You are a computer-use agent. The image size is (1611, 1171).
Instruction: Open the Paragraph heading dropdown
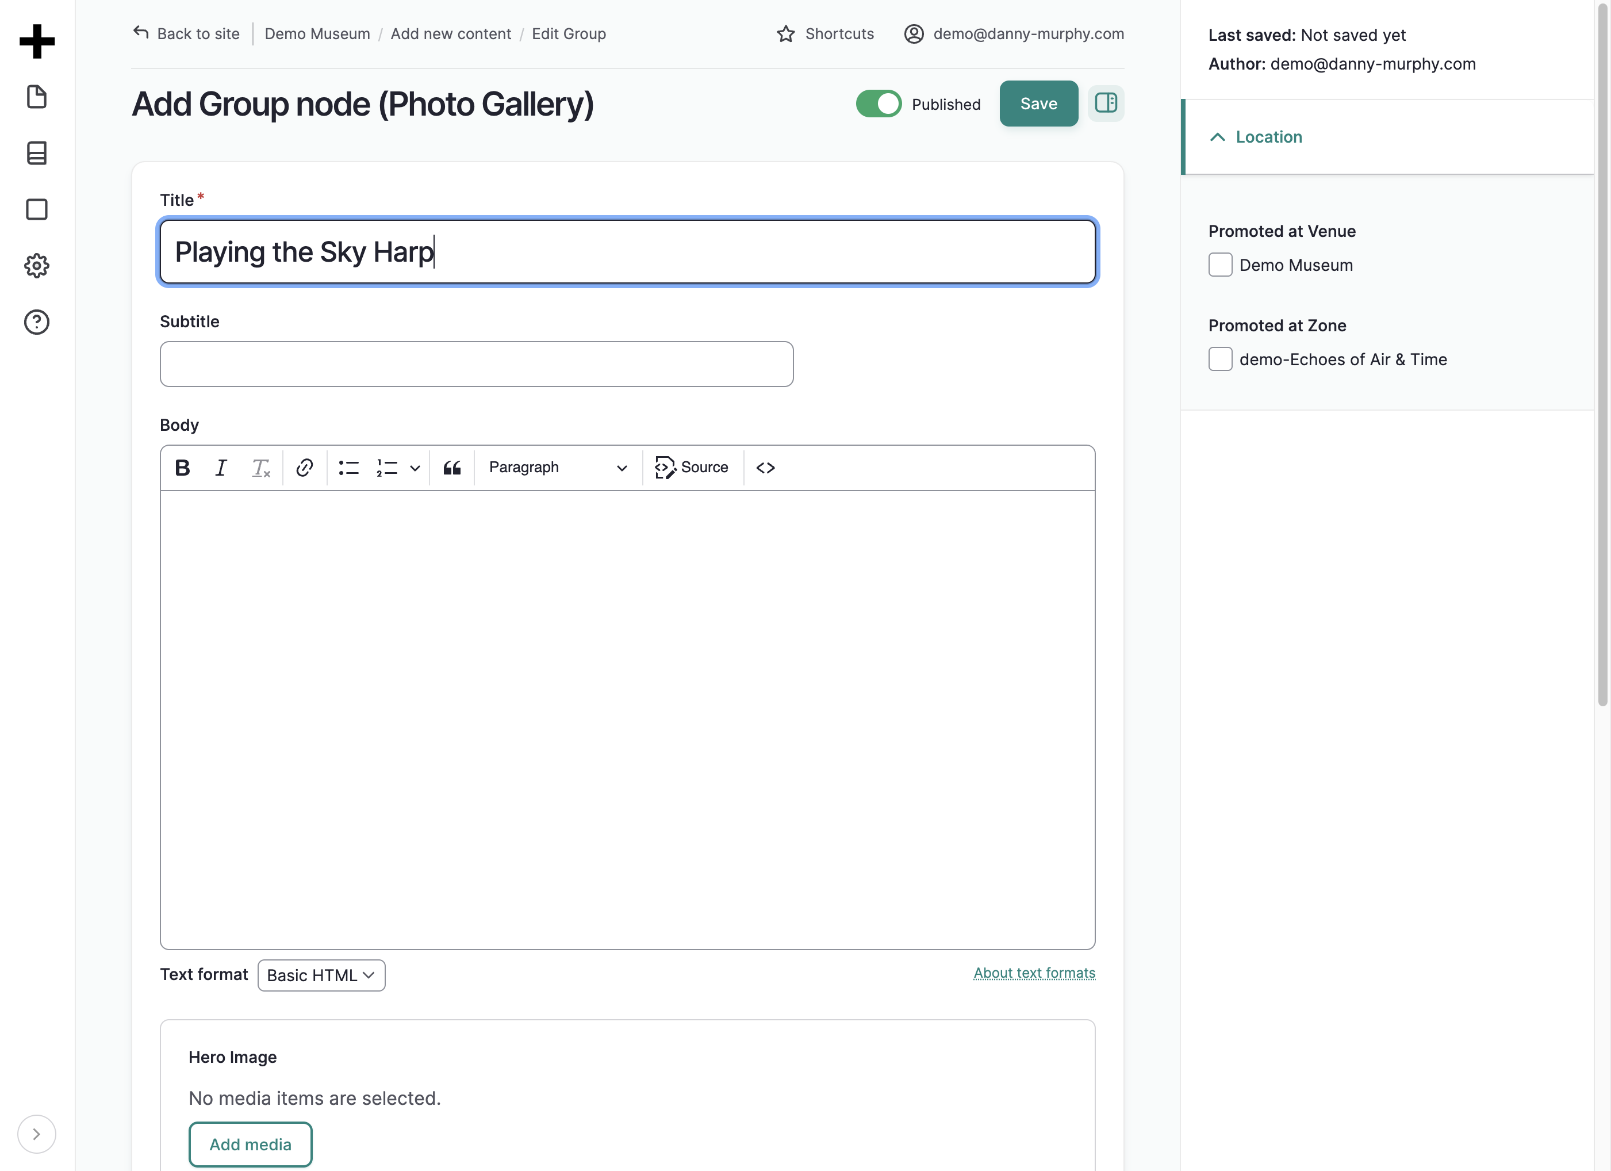click(558, 468)
